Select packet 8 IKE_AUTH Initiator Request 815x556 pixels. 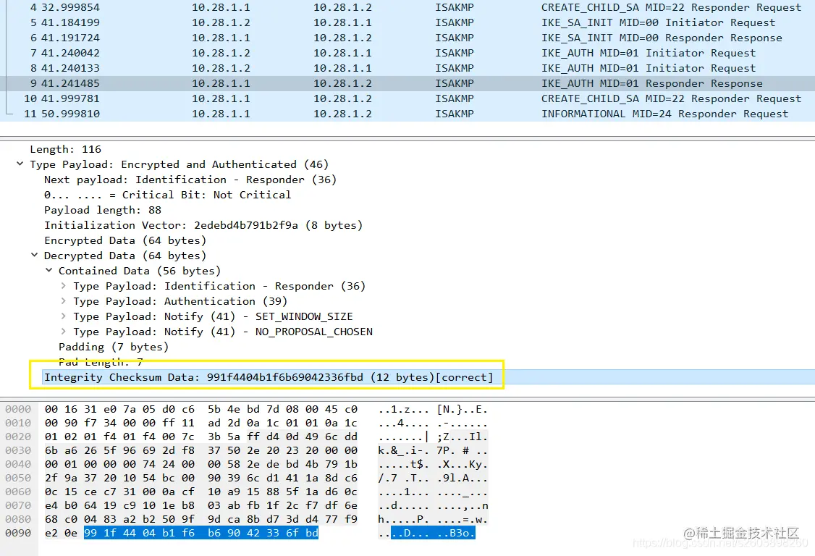point(407,67)
